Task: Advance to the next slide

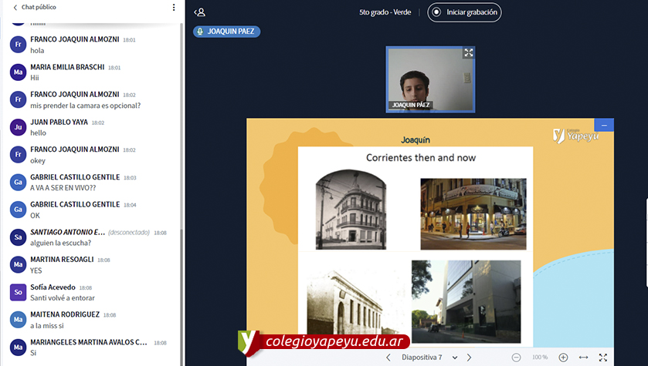Action: coord(469,358)
